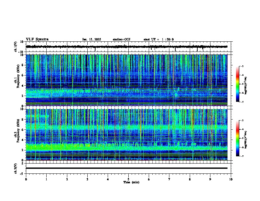Click the "6" kHz tick on ch.1 frequency axis
This screenshot has width=260, height=201.
click(23, 75)
